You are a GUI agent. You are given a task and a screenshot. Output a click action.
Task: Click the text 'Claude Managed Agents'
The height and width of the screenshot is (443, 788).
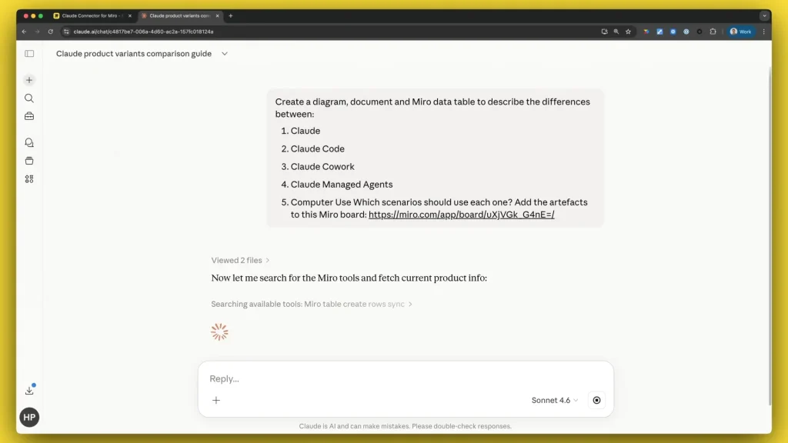point(342,185)
